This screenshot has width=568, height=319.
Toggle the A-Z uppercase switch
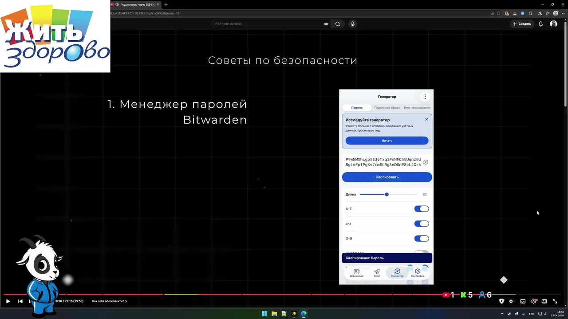[x=422, y=209]
